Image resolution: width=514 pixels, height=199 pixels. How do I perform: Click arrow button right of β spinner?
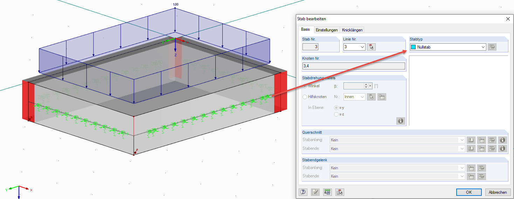pos(370,86)
